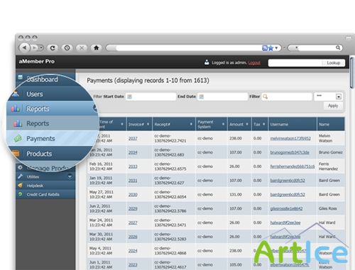Click the Dashboard icon in the sidebar
Screen dimensions: 355x270
click(21, 77)
